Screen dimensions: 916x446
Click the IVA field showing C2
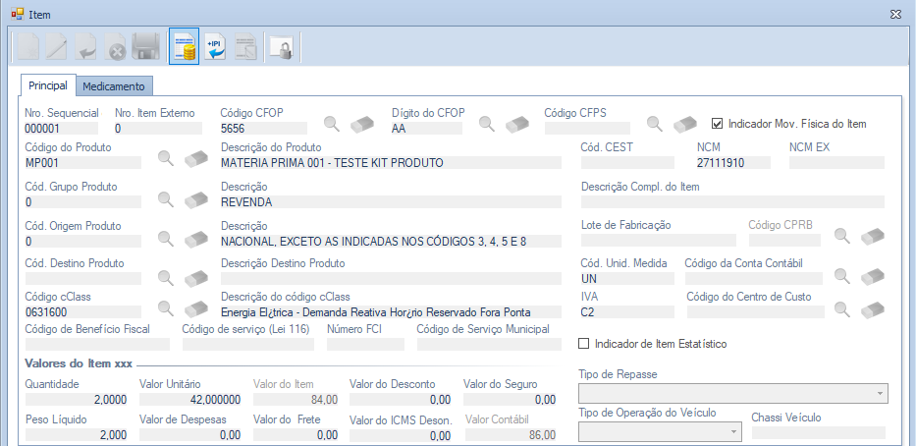(x=627, y=312)
